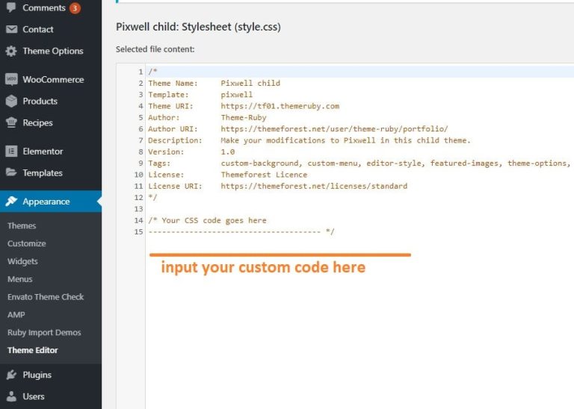Click line number 13 in the gutter
The width and height of the screenshot is (574, 409).
138,209
